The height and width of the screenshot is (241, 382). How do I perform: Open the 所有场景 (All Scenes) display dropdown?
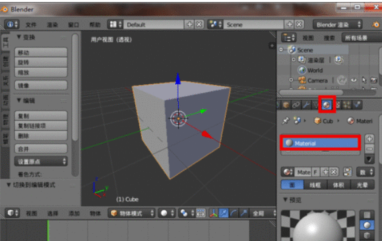pos(362,38)
